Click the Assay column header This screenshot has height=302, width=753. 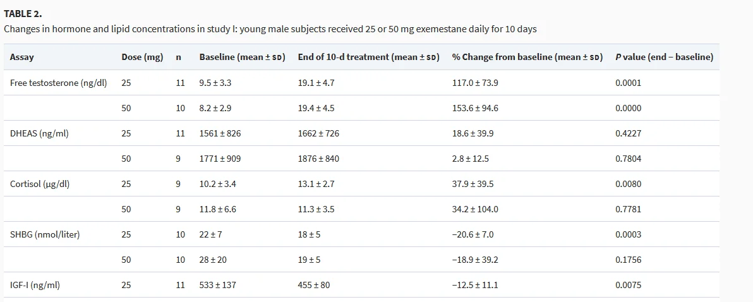[22, 57]
